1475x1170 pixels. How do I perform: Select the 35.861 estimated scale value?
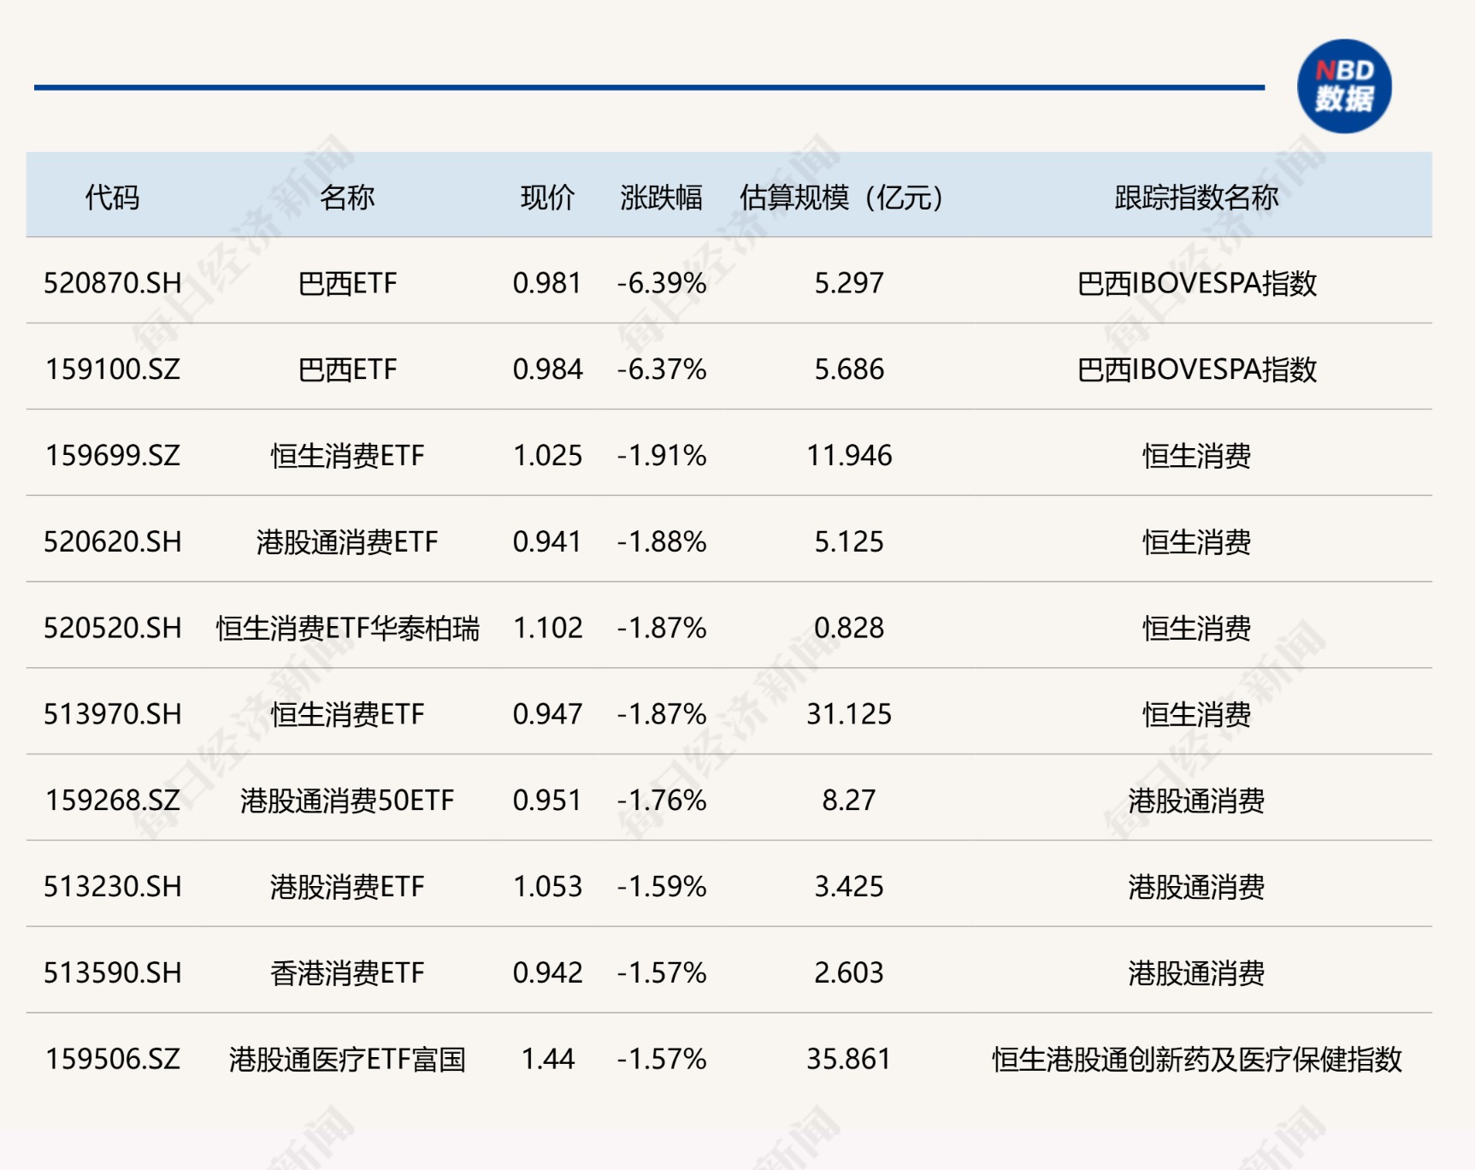click(x=848, y=1060)
